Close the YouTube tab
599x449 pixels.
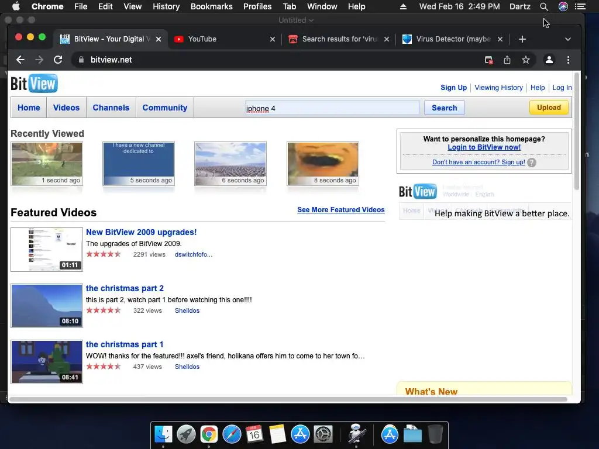click(273, 39)
